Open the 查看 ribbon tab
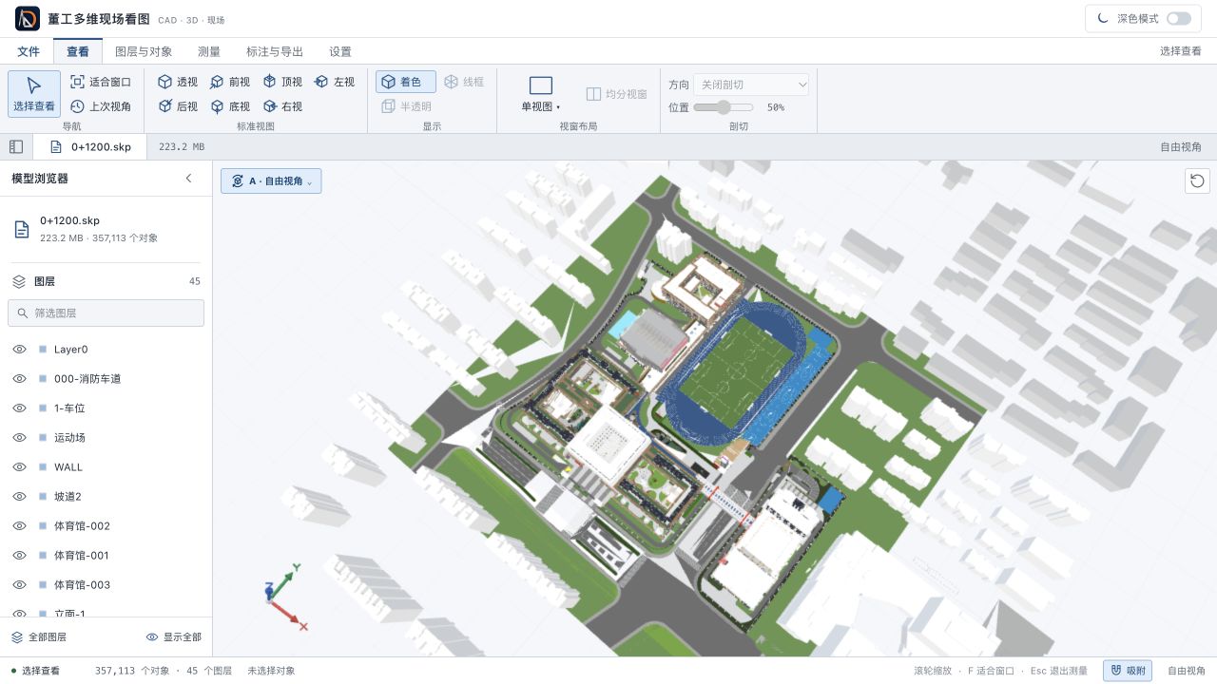Viewport: 1217px width, 684px height. click(x=78, y=51)
